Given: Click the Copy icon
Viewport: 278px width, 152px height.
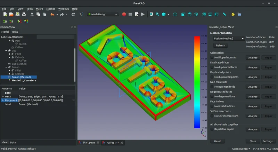Looking at the screenshot, I should [38, 14].
